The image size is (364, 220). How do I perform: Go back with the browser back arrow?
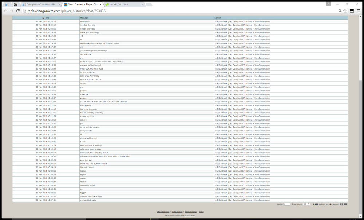point(5,11)
